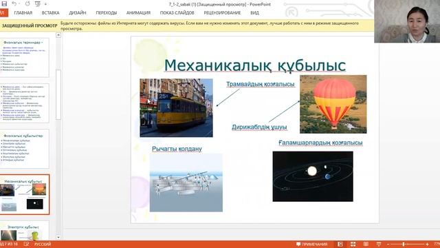This screenshot has width=440, height=248.
Task: Open the ПОКАЗ СЛАЙДОВ tab
Action: point(177,13)
